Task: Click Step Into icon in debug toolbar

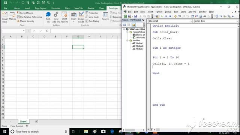Action: point(179,16)
